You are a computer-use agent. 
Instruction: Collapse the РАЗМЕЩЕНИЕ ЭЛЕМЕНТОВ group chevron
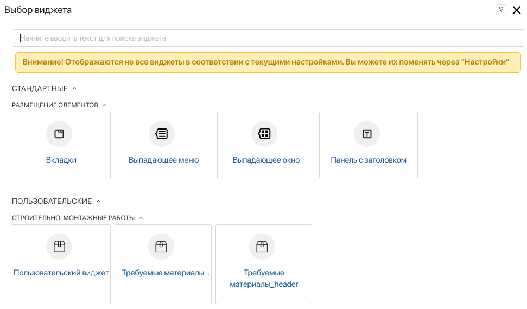105,105
